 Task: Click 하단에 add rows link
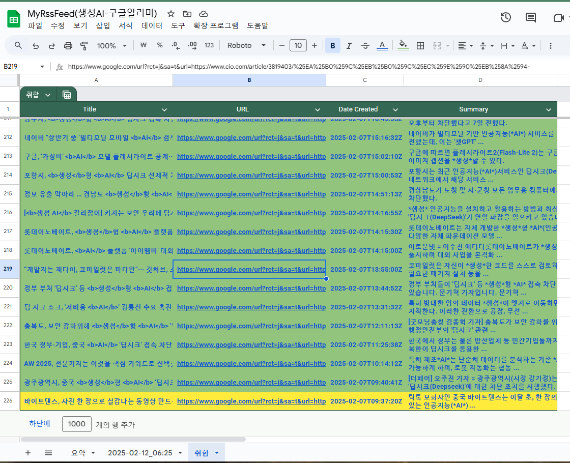point(40,424)
